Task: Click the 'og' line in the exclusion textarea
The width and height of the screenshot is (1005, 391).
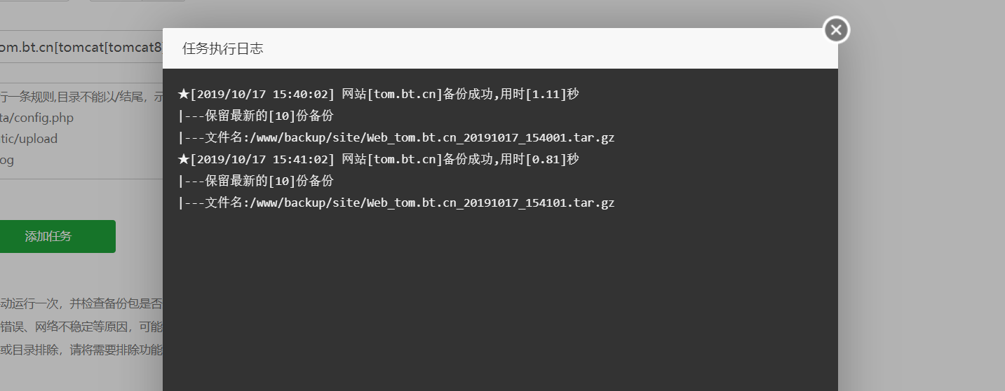Action: point(7,160)
